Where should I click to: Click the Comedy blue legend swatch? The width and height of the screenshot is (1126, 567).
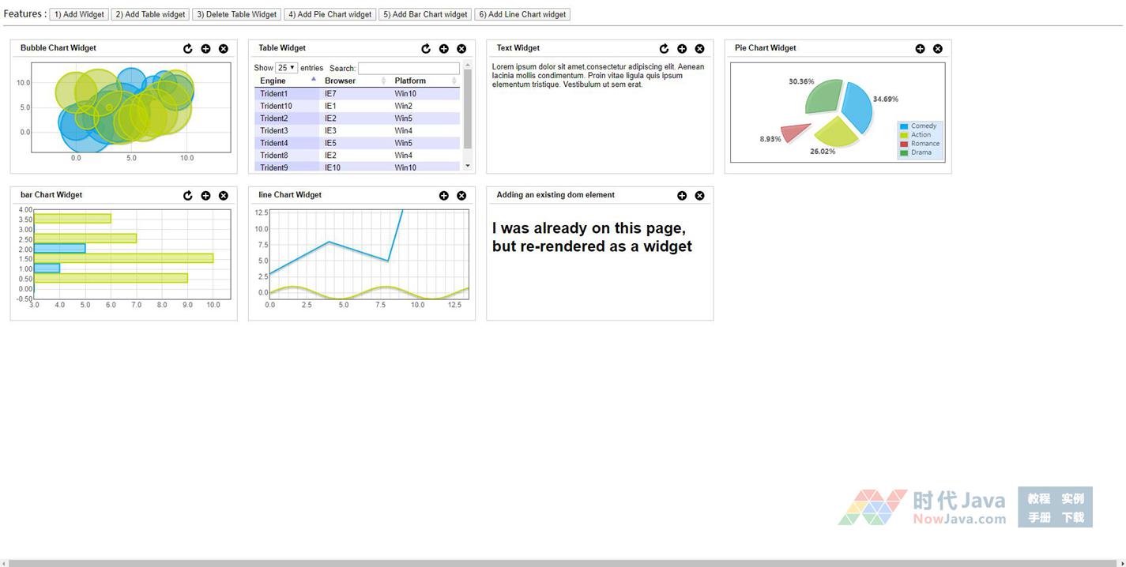click(x=904, y=126)
